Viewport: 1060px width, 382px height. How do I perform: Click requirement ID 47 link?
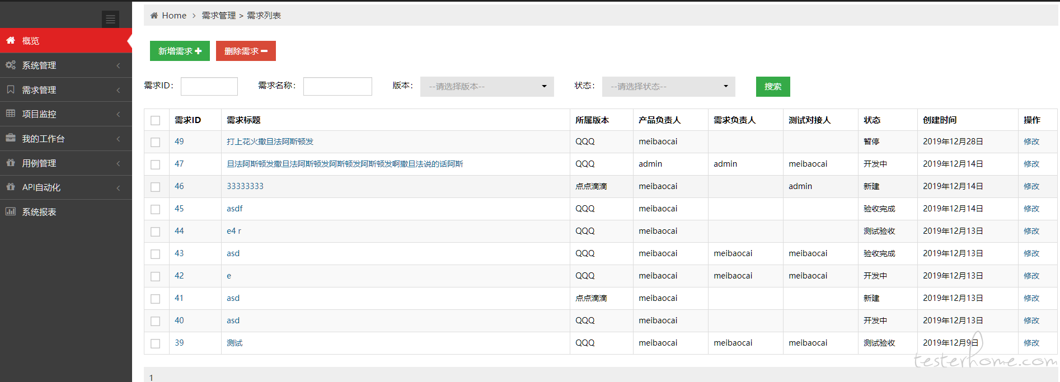click(x=179, y=164)
